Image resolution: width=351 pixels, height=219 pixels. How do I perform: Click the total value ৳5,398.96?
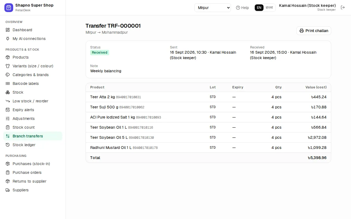tap(317, 158)
